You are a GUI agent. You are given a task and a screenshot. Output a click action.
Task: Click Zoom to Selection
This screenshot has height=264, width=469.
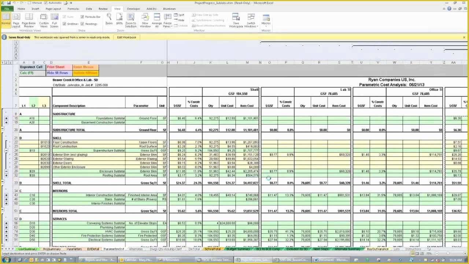[130, 20]
